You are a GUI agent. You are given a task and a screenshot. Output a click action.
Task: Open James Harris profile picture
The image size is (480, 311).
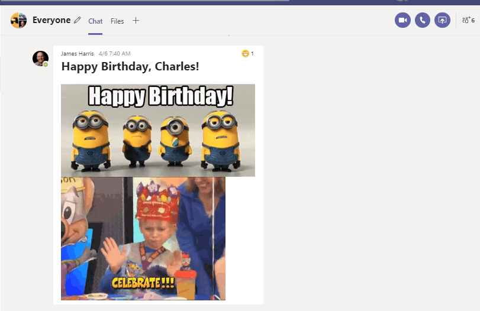coord(40,59)
